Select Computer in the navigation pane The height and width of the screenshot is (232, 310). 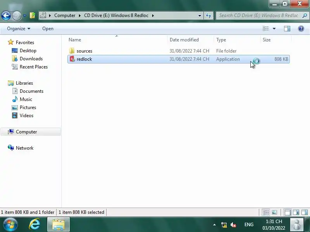31,131
